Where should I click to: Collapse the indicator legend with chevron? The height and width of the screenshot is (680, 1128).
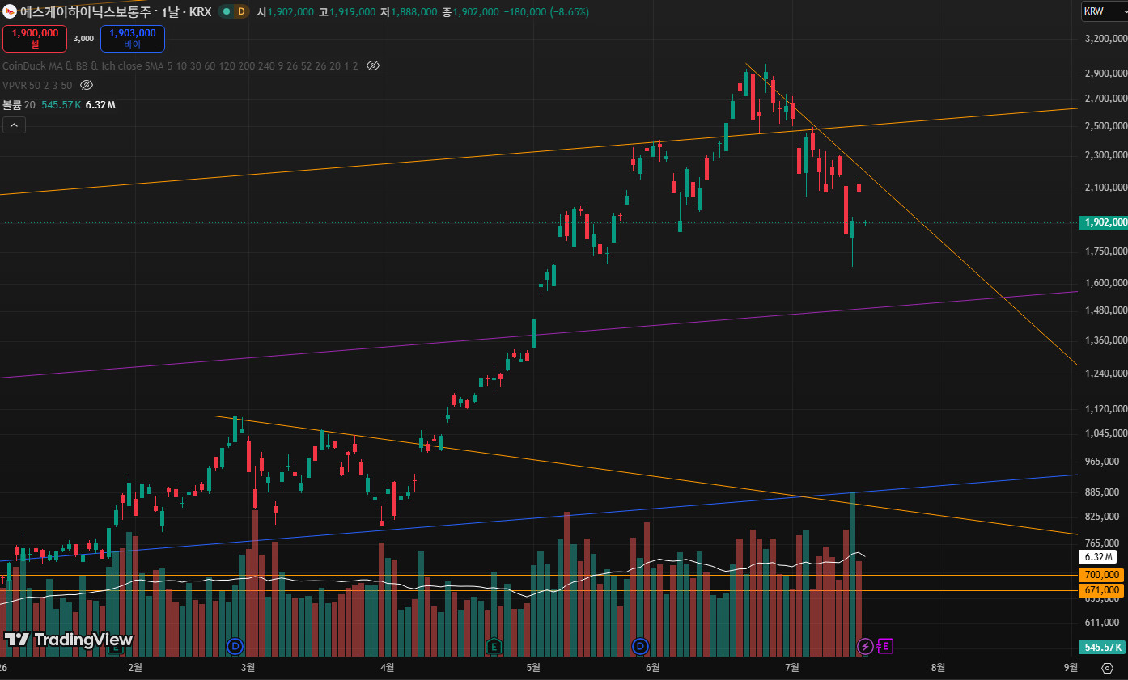14,125
